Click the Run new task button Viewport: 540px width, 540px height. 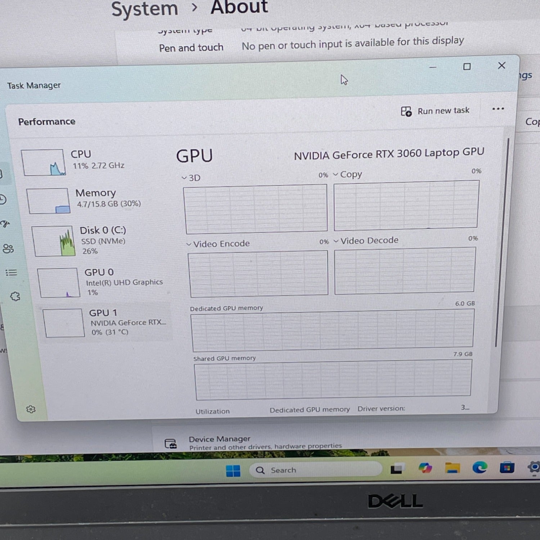point(435,111)
